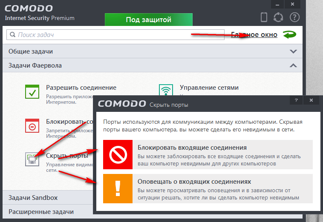Click the red block connection icon
This screenshot has height=222, width=323.
(x=32, y=125)
